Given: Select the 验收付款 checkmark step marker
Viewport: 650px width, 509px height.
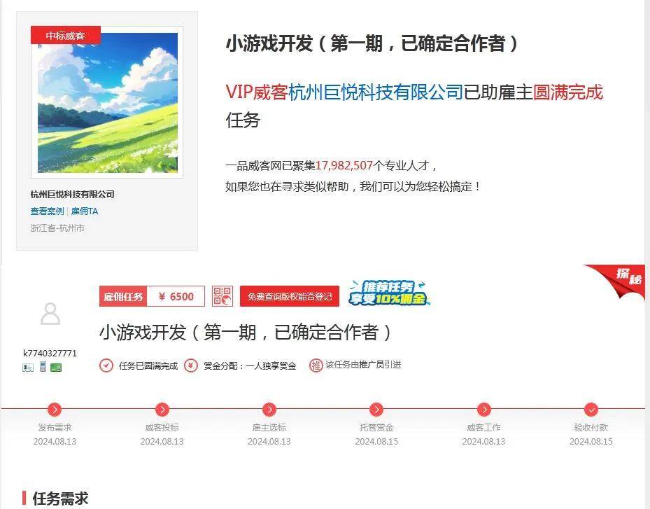Looking at the screenshot, I should (x=591, y=410).
